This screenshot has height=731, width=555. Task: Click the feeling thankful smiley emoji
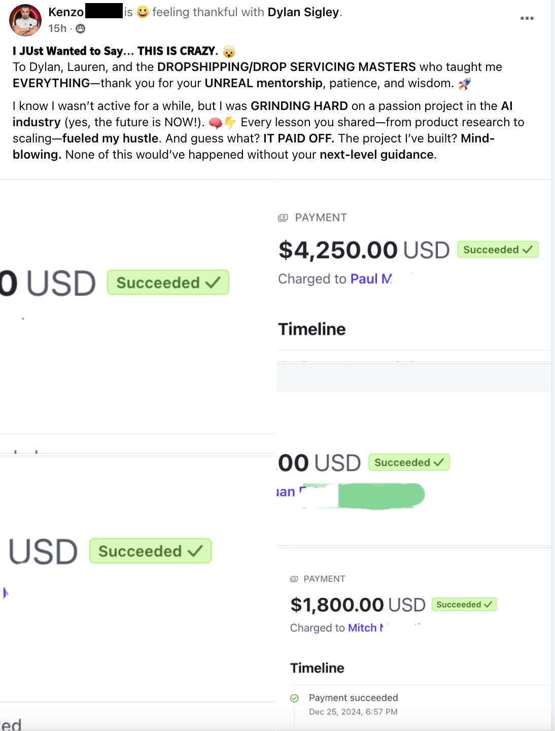(x=143, y=12)
